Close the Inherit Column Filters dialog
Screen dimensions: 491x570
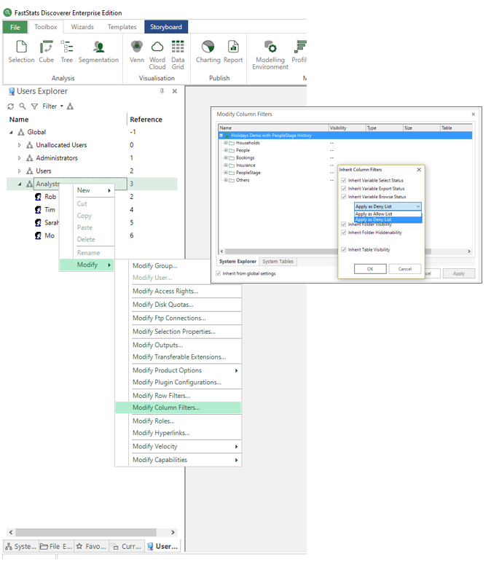419,170
